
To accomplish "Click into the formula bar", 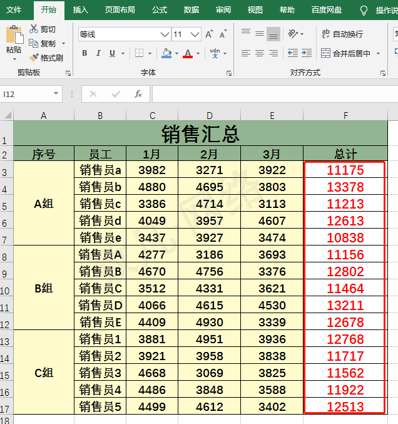I will (x=275, y=94).
